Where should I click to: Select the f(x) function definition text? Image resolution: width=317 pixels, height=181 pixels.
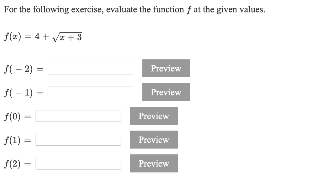point(43,36)
